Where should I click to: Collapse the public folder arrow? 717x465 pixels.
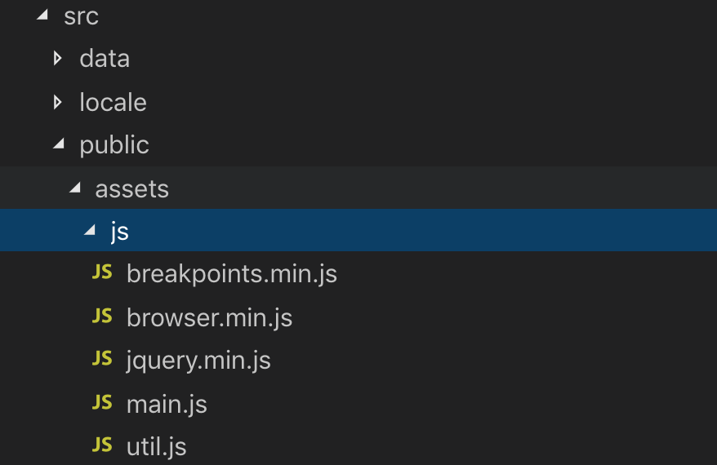59,144
